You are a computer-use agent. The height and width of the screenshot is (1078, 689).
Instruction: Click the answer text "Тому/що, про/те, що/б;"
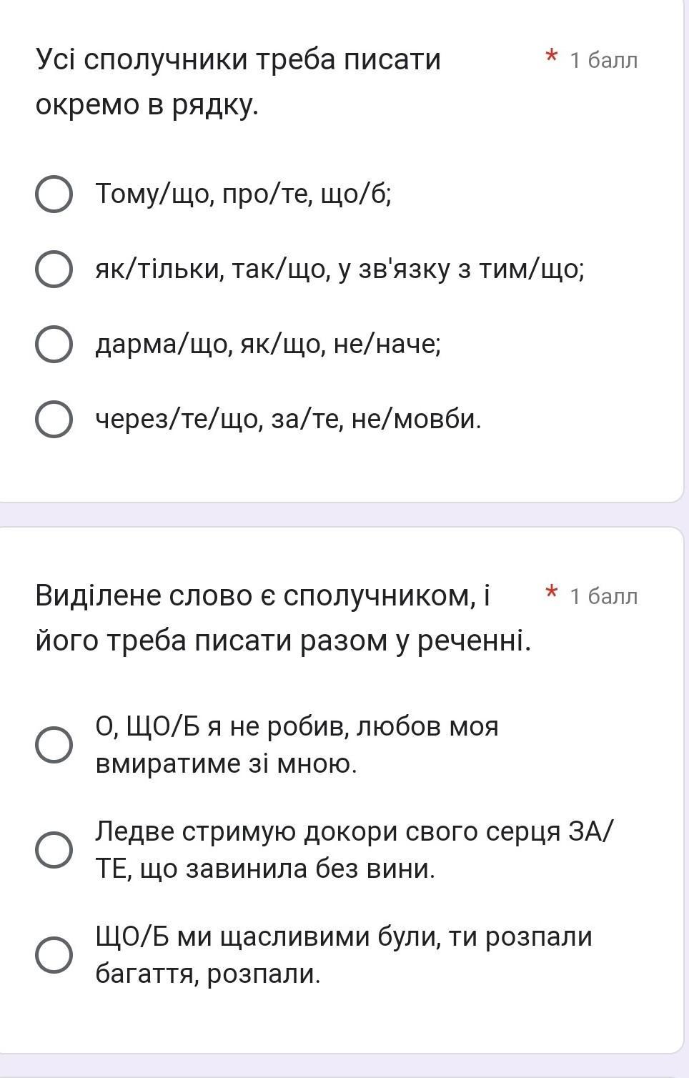click(x=244, y=194)
